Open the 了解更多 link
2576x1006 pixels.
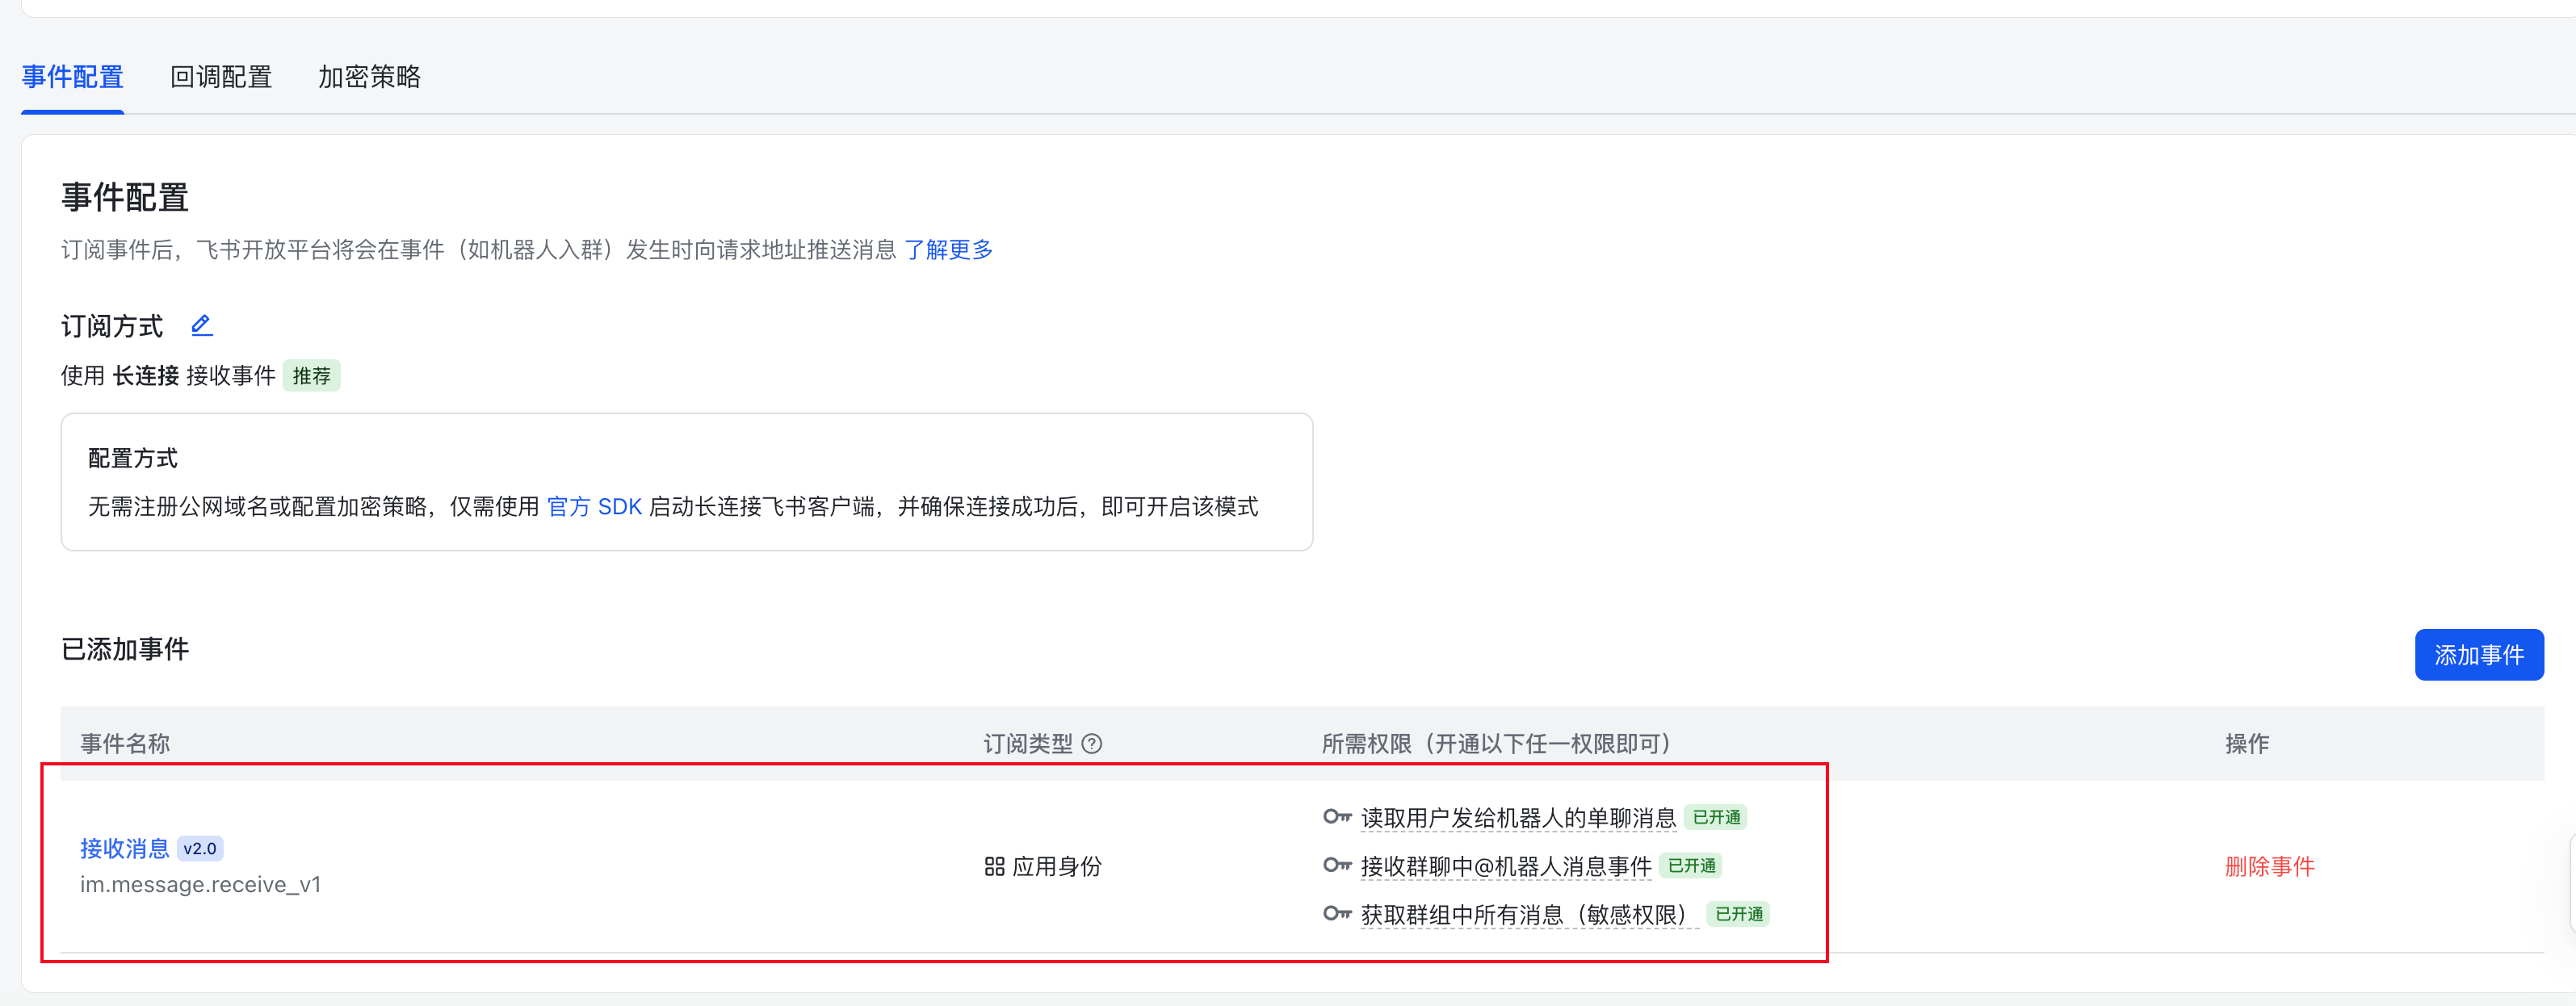948,249
